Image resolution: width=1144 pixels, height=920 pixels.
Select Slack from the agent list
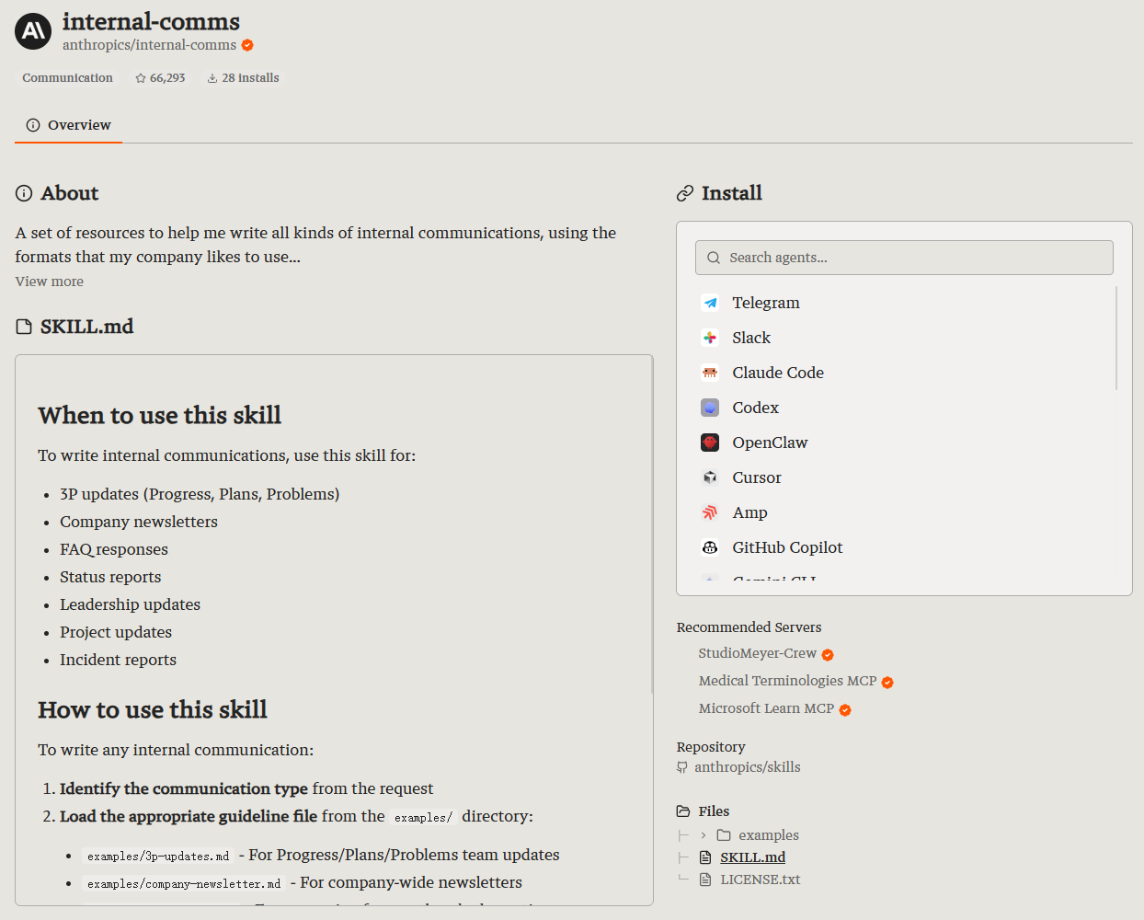(904, 338)
